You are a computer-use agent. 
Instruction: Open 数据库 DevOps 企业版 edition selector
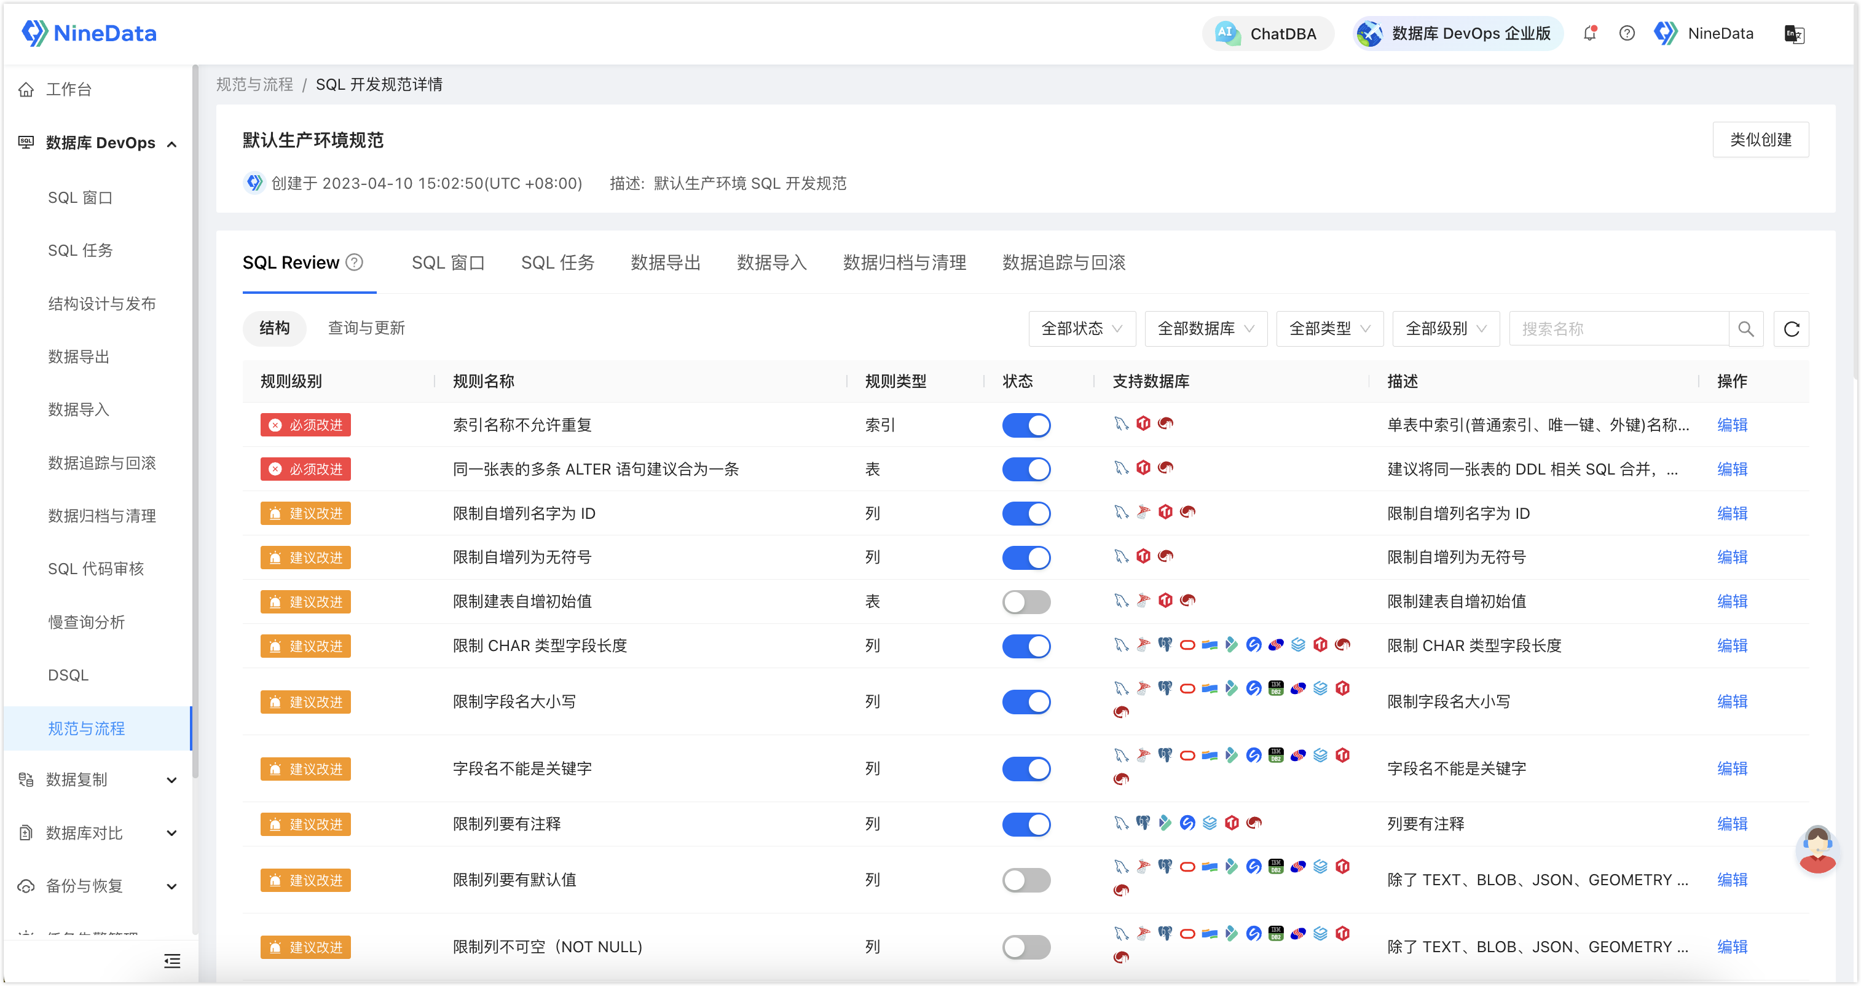click(x=1457, y=33)
